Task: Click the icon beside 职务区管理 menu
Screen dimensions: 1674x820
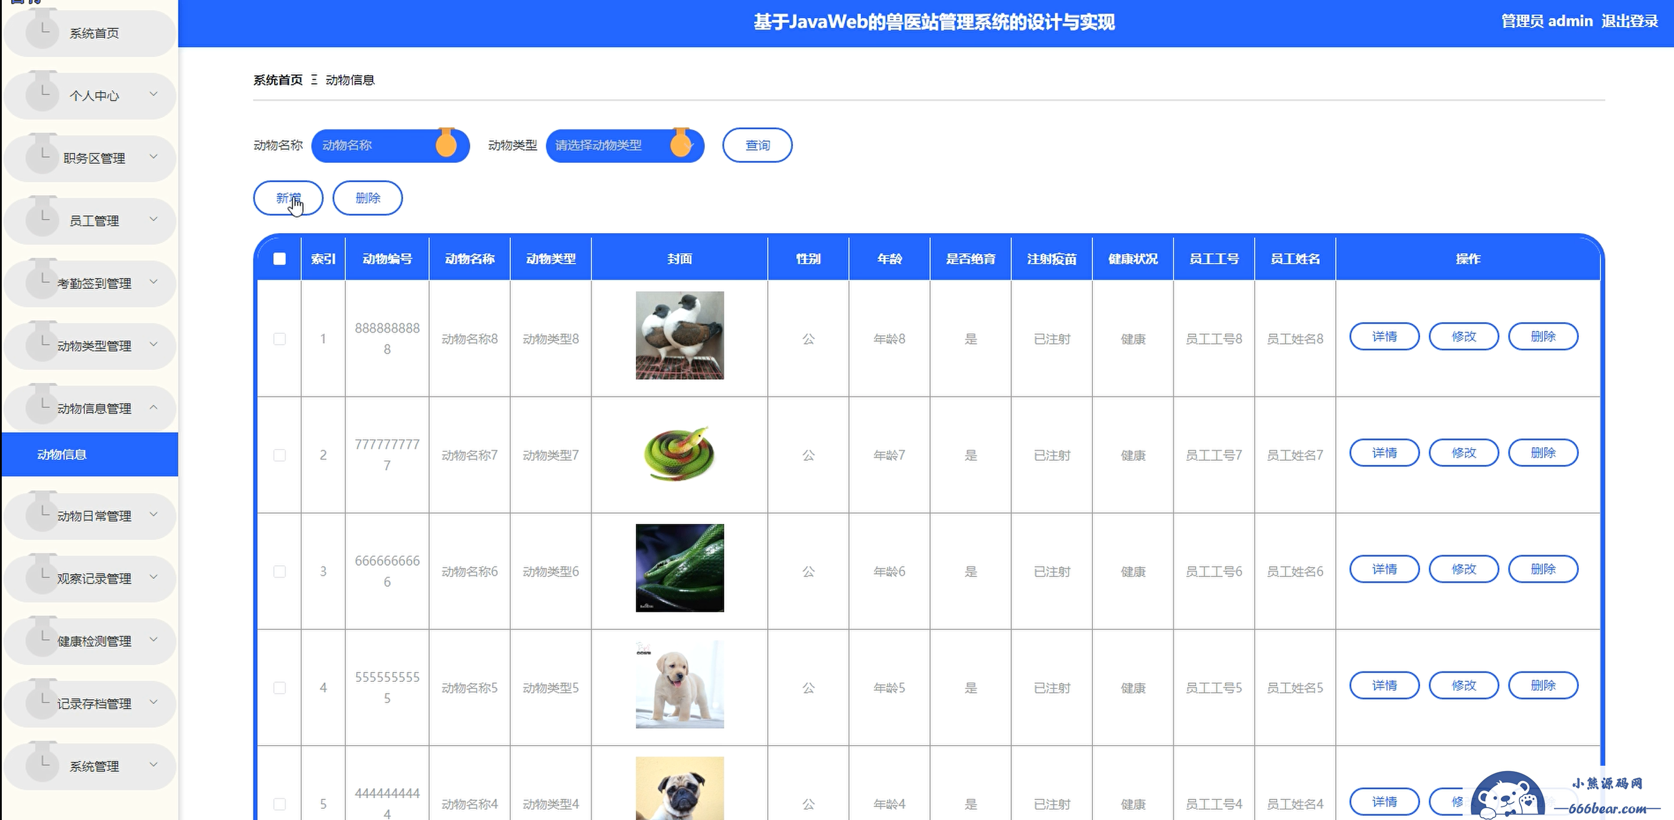Action: click(43, 155)
